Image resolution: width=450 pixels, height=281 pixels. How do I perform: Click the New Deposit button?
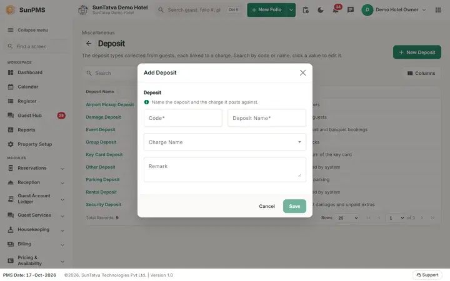click(x=417, y=52)
